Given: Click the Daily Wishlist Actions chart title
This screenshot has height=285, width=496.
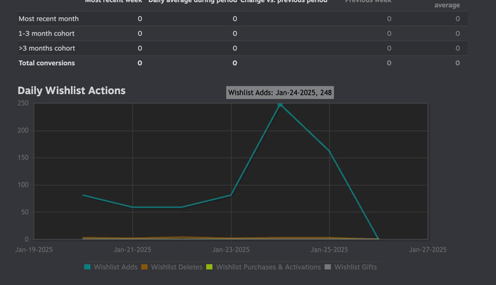Looking at the screenshot, I should 72,91.
